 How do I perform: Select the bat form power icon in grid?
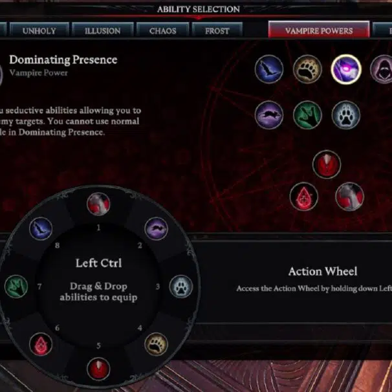tap(269, 69)
